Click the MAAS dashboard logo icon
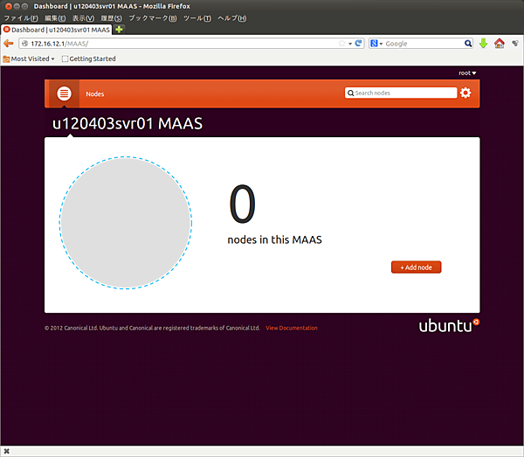 pos(64,93)
